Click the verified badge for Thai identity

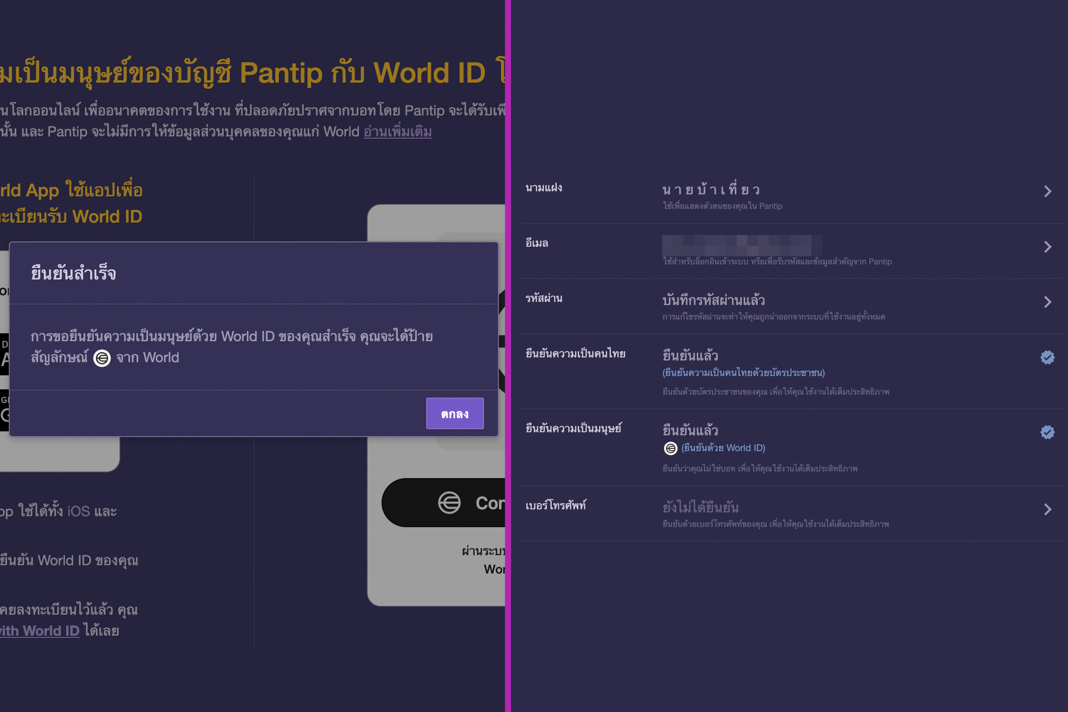(x=1047, y=357)
